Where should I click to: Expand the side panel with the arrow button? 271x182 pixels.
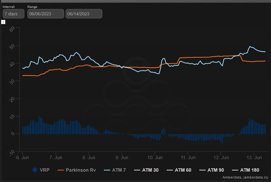(x=3, y=22)
